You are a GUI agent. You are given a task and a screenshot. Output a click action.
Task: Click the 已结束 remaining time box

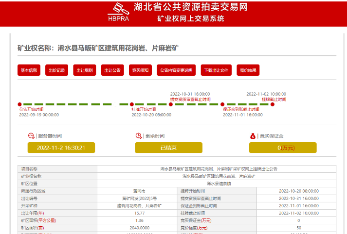[x=168, y=148]
